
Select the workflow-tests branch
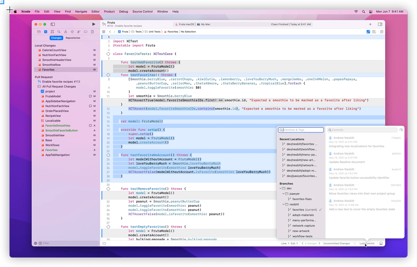[302, 236]
